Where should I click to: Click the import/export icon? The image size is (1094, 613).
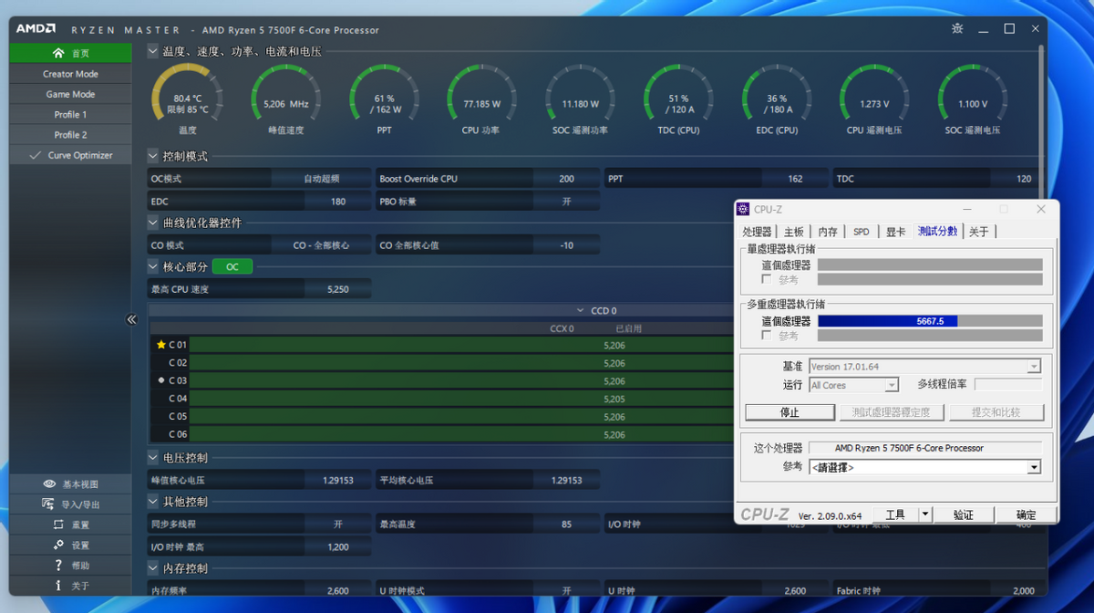coord(49,504)
